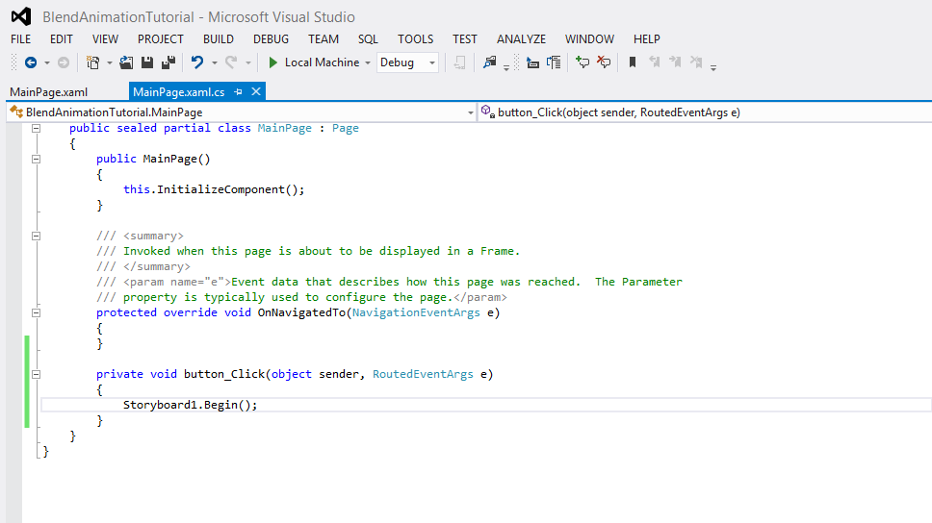Open the VIEW menu
Viewport: 932px width, 523px height.
pos(105,39)
